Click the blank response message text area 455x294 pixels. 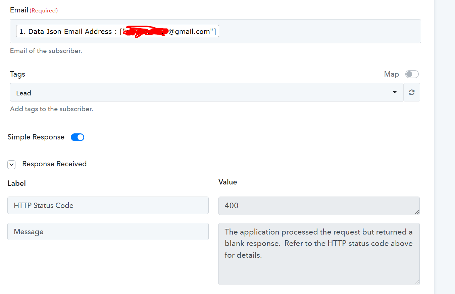click(319, 254)
